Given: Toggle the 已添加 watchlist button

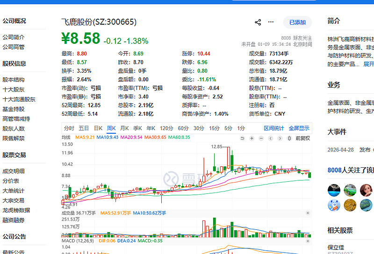Looking at the screenshot, I should click(x=297, y=22).
